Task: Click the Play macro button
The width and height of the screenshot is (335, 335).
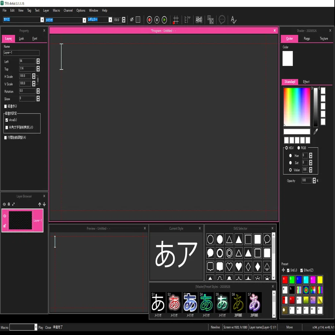Action: click(41, 327)
